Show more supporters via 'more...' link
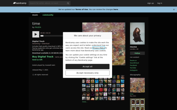The width and height of the screenshot is (177, 110). coord(85,102)
